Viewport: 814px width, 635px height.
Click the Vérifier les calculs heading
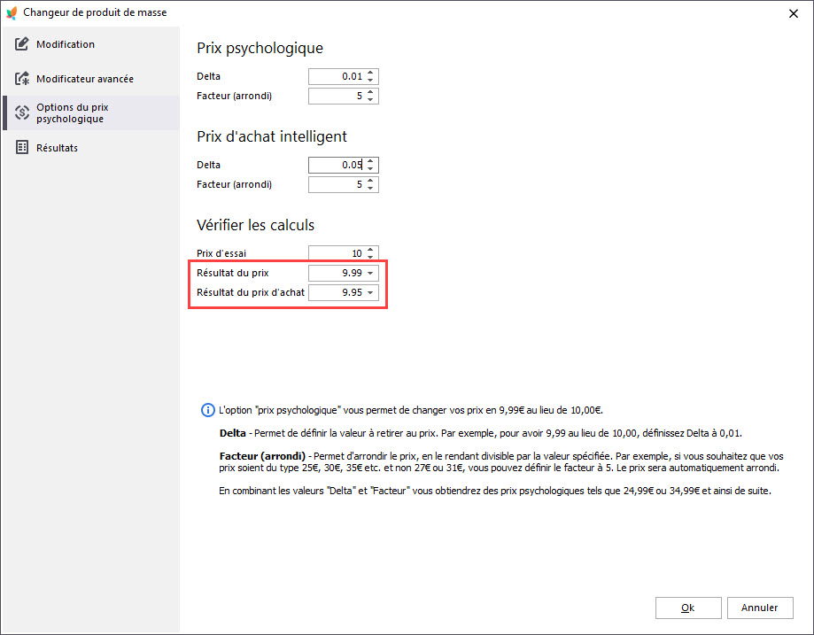pyautogui.click(x=255, y=225)
